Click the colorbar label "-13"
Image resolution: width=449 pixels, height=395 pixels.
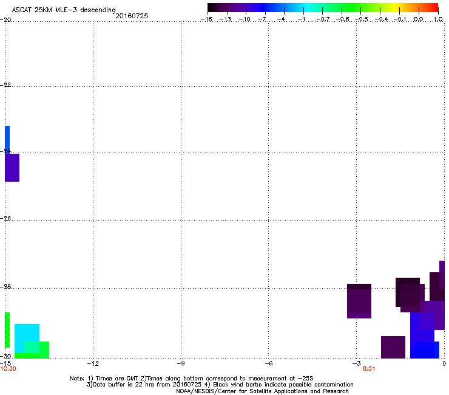tap(225, 19)
